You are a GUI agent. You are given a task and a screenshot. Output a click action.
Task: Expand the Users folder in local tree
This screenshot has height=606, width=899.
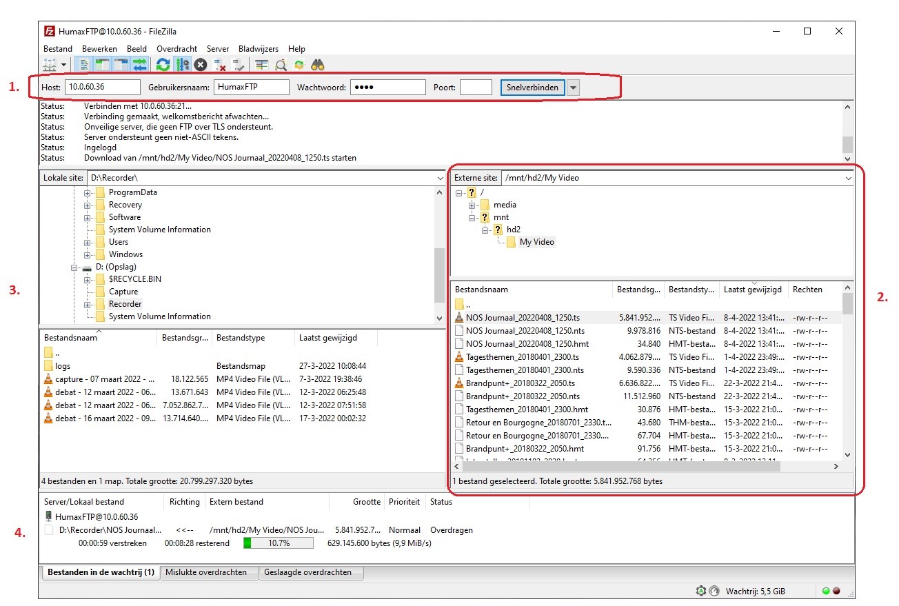[x=88, y=242]
